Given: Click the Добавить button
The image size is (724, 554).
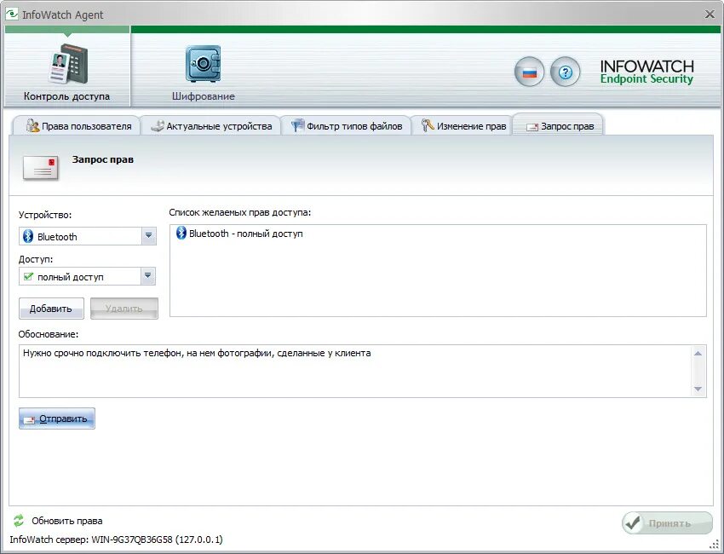Looking at the screenshot, I should pos(51,309).
